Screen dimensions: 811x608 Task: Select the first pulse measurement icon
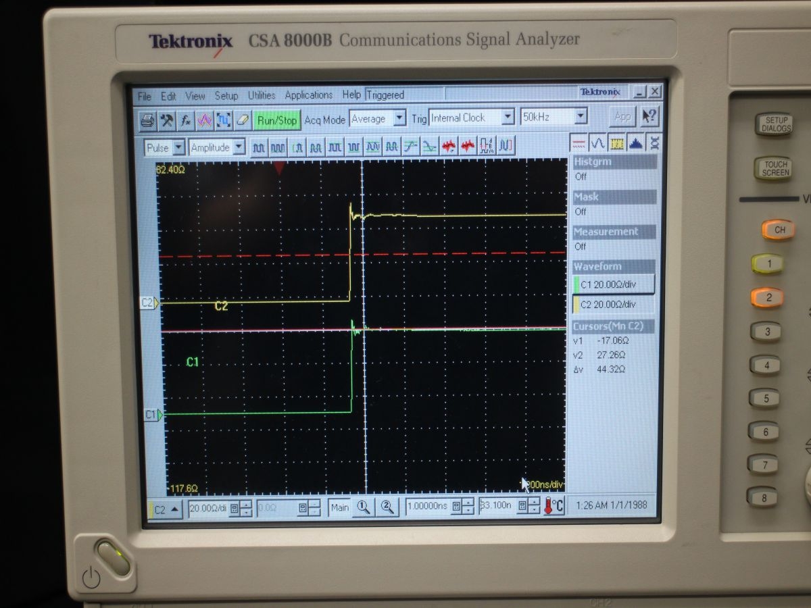pos(260,147)
